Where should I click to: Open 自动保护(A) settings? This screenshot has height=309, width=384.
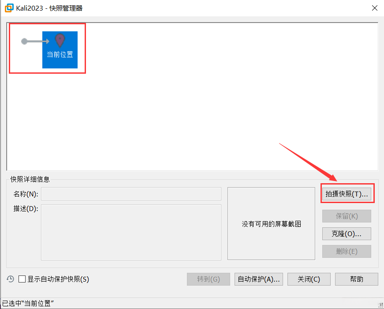(259, 279)
